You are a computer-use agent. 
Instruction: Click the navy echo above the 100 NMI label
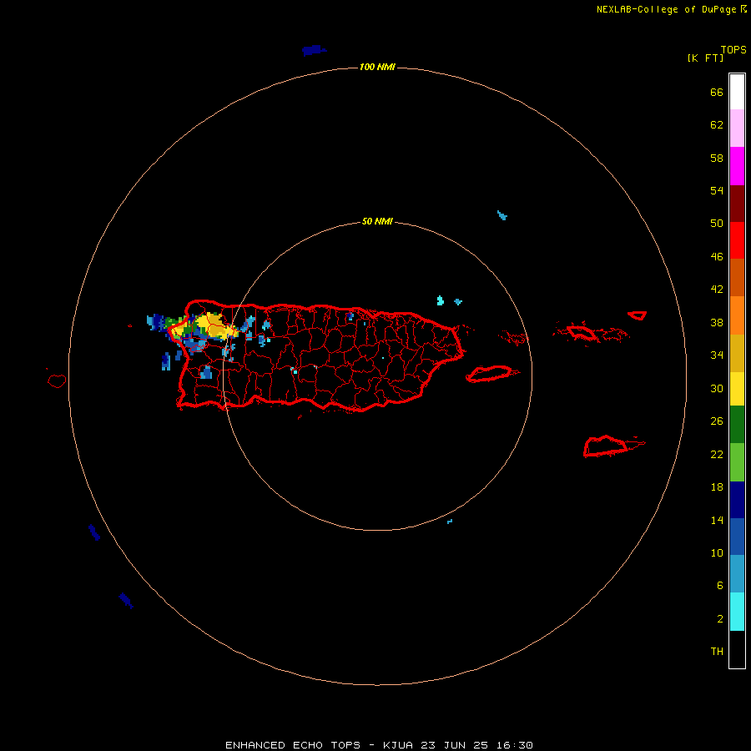314,50
